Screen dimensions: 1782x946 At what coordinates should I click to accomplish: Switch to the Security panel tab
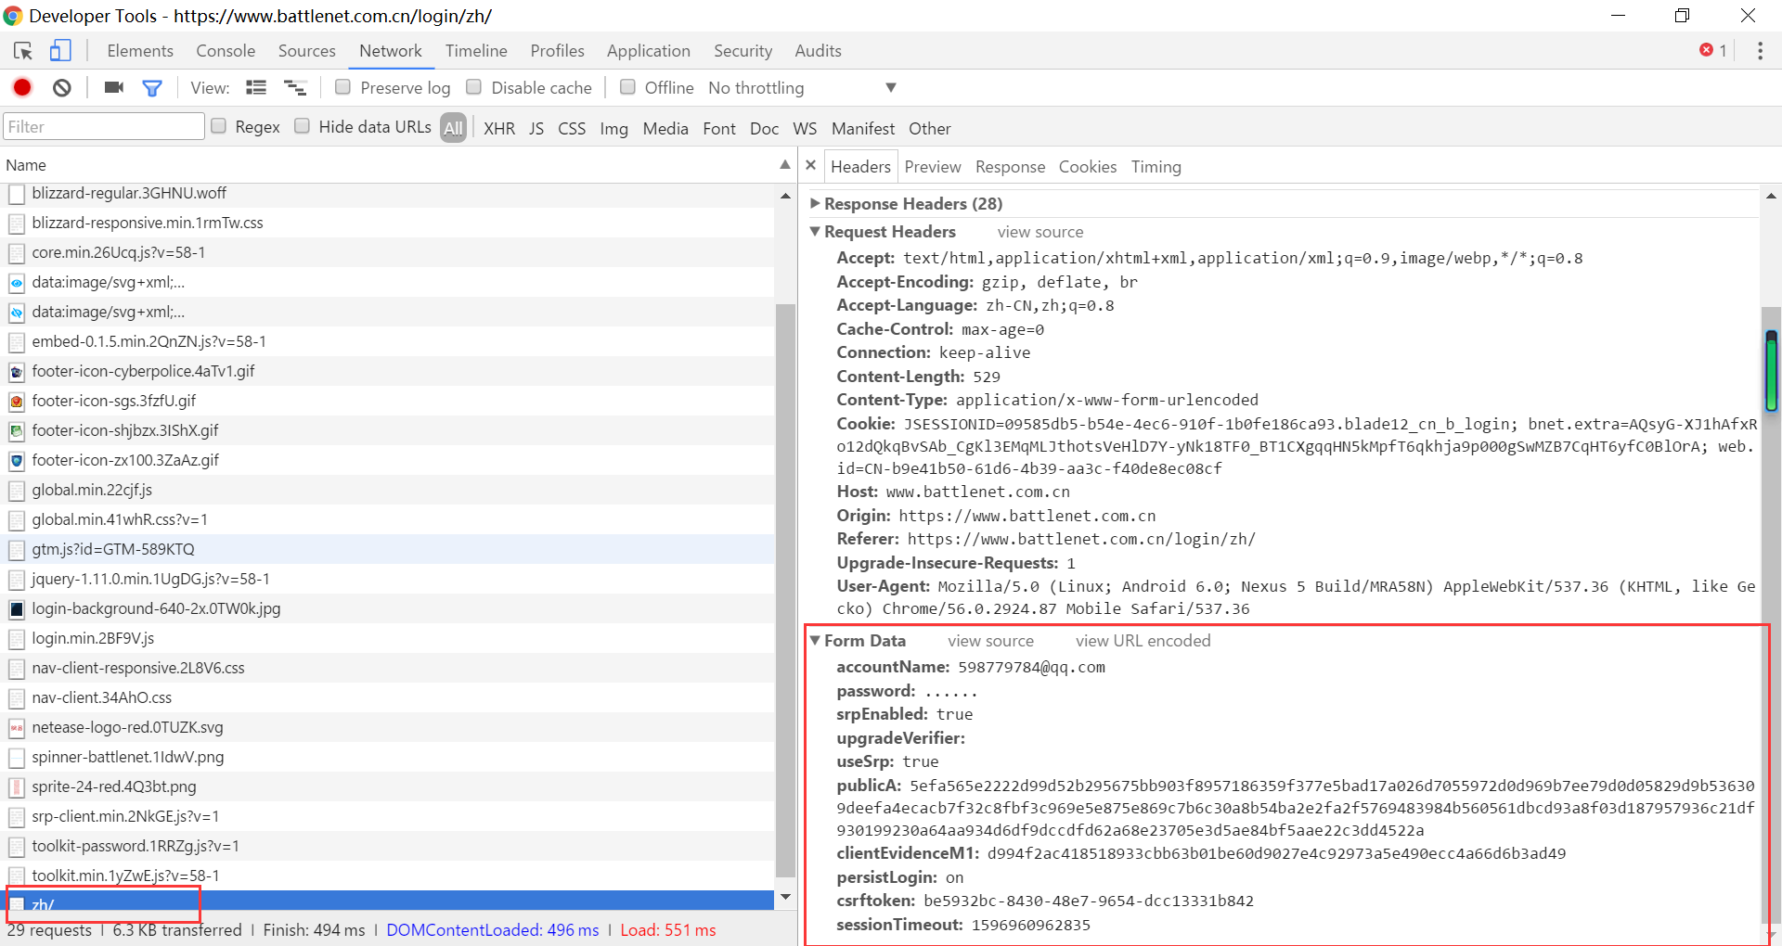pos(742,51)
